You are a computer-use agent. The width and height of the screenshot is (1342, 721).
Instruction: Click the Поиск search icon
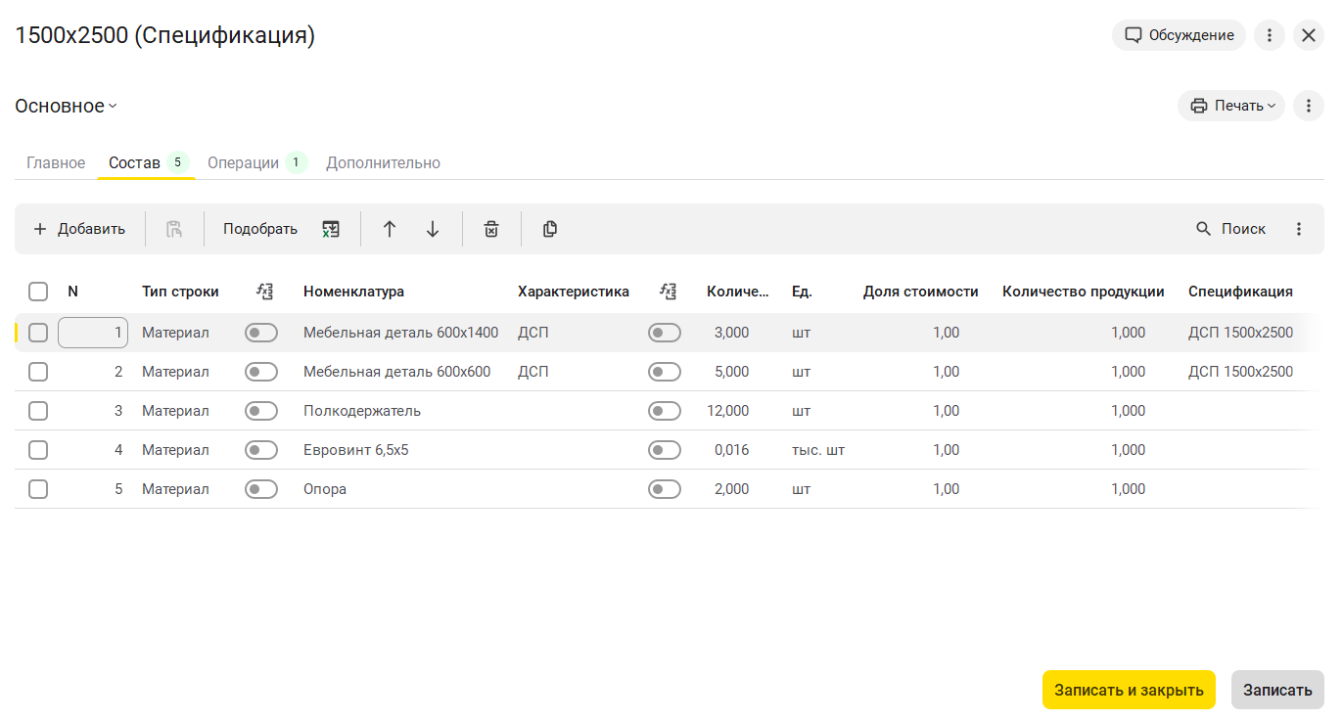click(1204, 229)
